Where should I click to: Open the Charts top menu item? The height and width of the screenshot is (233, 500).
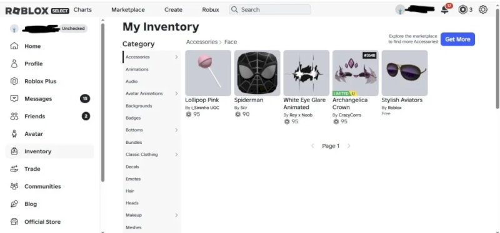point(82,9)
